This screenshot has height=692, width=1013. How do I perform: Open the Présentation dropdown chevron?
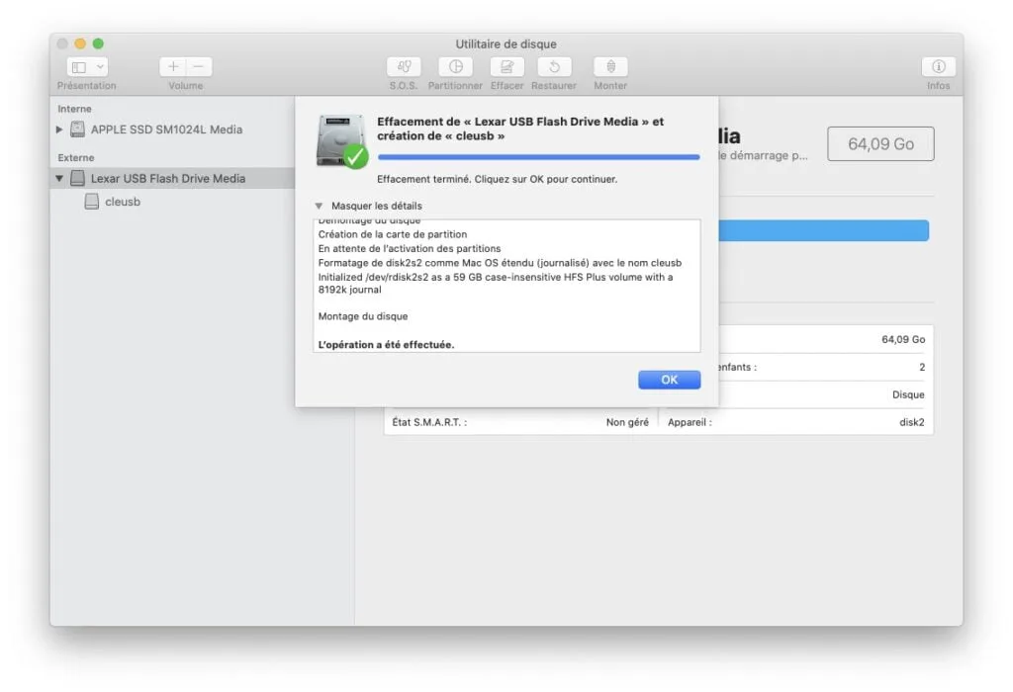point(100,66)
